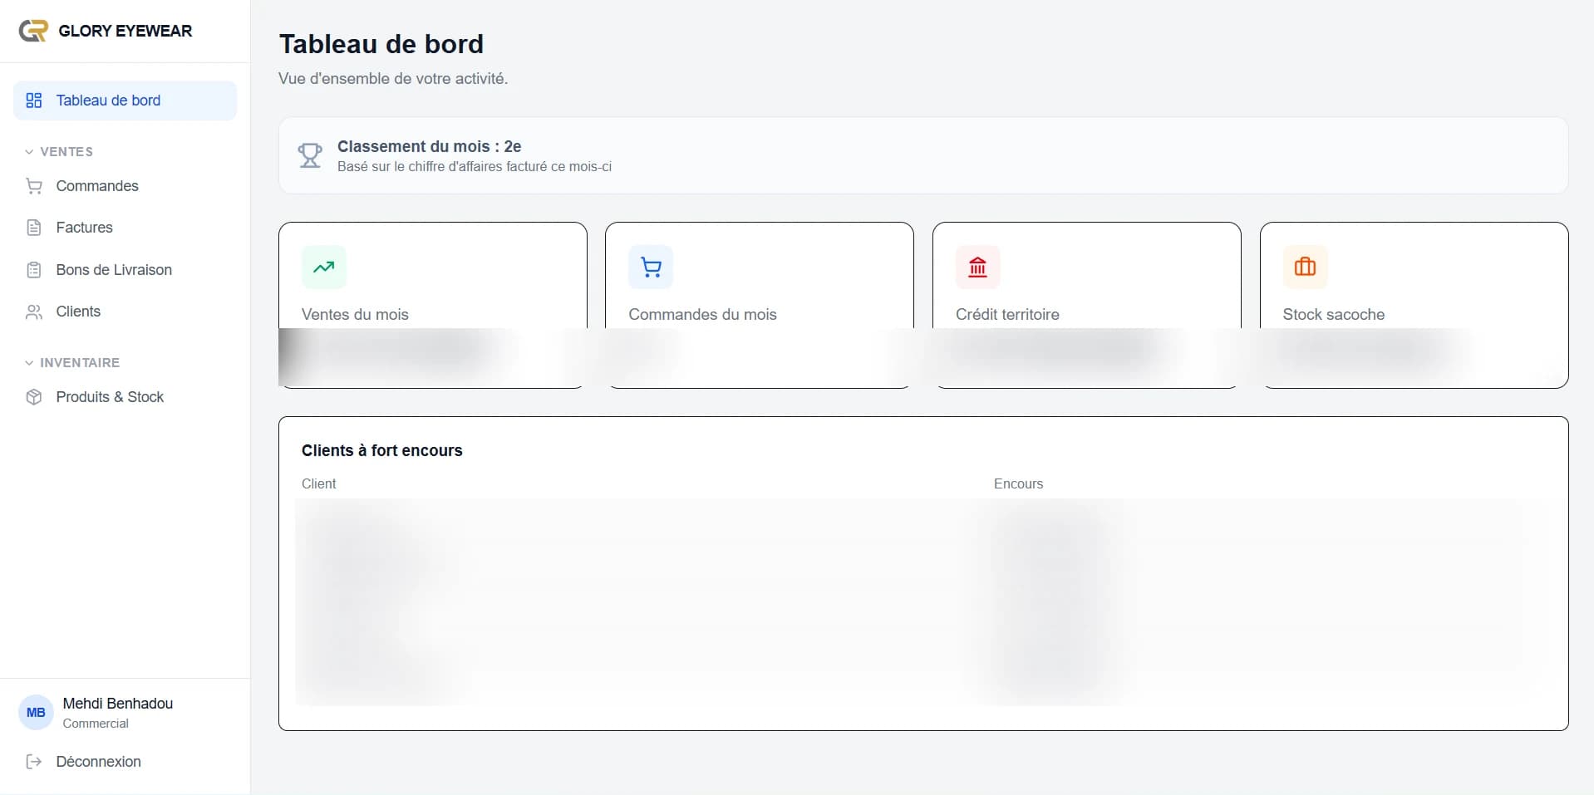Image resolution: width=1594 pixels, height=795 pixels.
Task: Click the MB user avatar
Action: (x=36, y=713)
